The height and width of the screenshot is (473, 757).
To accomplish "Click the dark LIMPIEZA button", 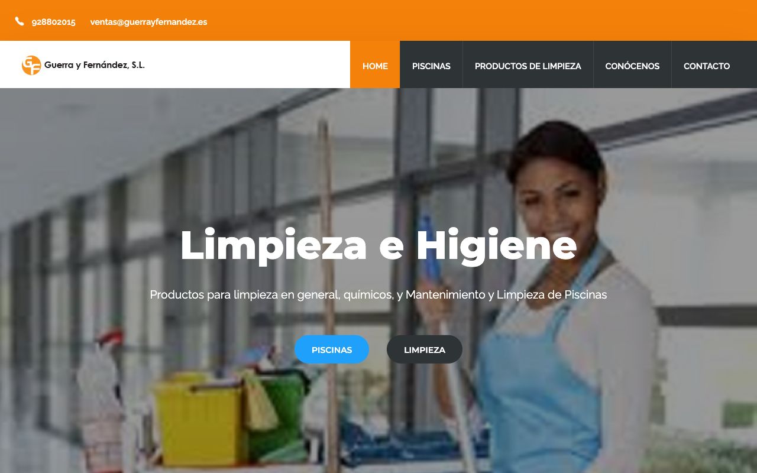I will click(x=425, y=349).
